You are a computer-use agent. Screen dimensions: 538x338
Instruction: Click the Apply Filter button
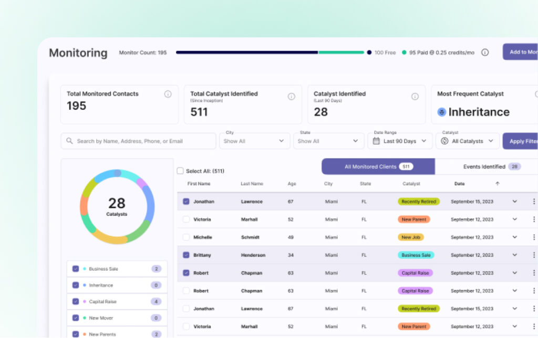[x=520, y=141]
